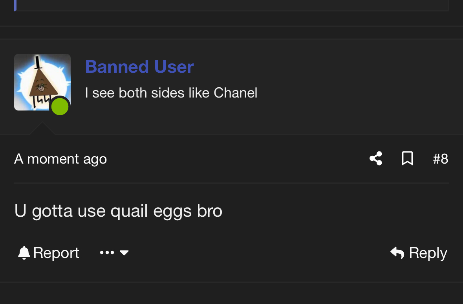The height and width of the screenshot is (304, 463).
Task: Click the bell icon beside Report
Action: 24,253
